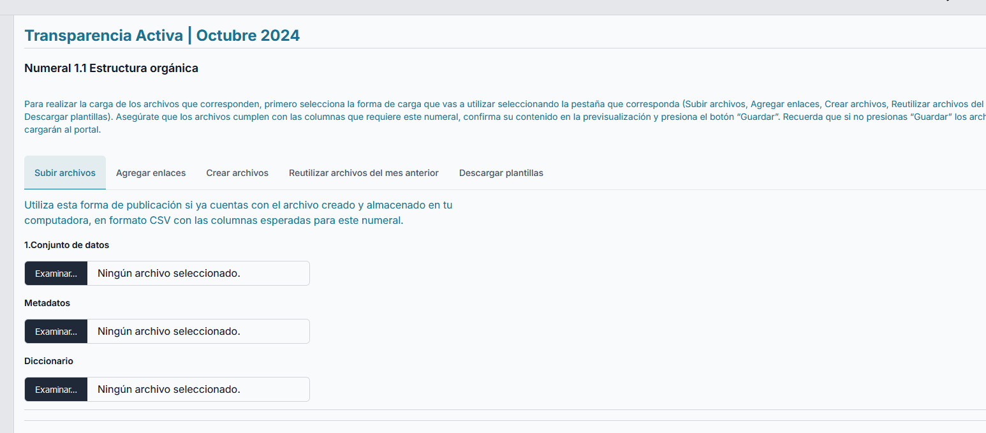Image resolution: width=986 pixels, height=433 pixels.
Task: Open Reutilizar archivos del mes anterior tab
Action: pyautogui.click(x=364, y=173)
